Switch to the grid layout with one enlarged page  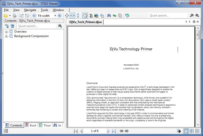pyautogui.click(x=197, y=131)
